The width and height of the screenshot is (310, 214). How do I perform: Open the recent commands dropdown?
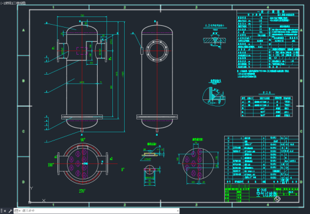point(18,211)
